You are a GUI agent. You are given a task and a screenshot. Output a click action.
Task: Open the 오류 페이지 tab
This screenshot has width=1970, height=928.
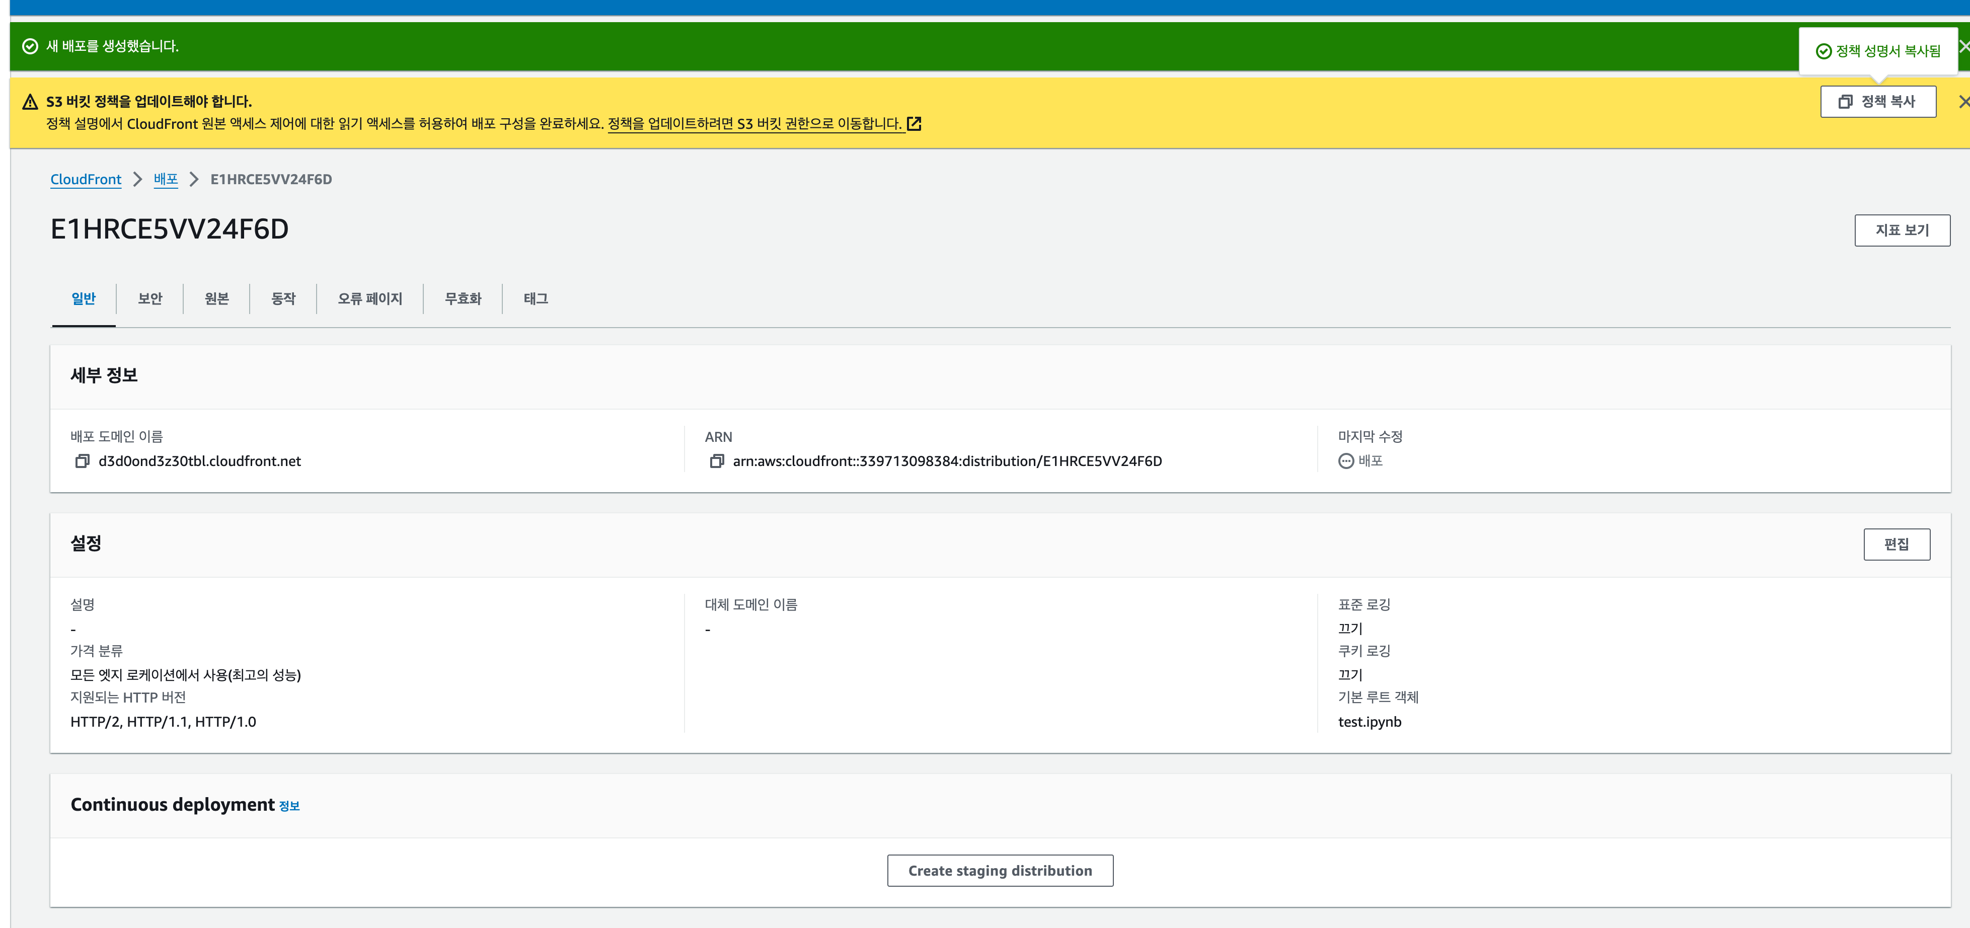370,299
